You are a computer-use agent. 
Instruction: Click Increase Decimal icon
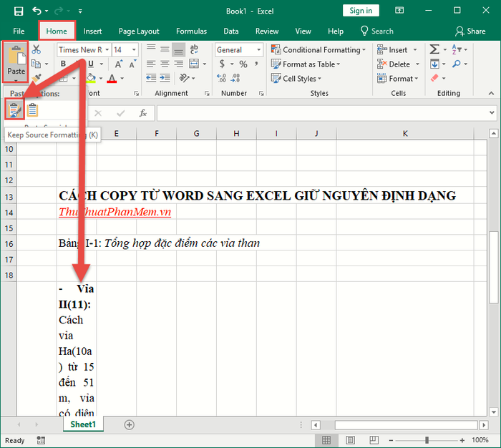pos(221,78)
